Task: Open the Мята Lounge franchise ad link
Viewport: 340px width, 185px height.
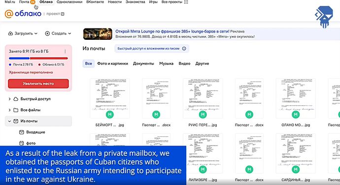Action: [172, 31]
